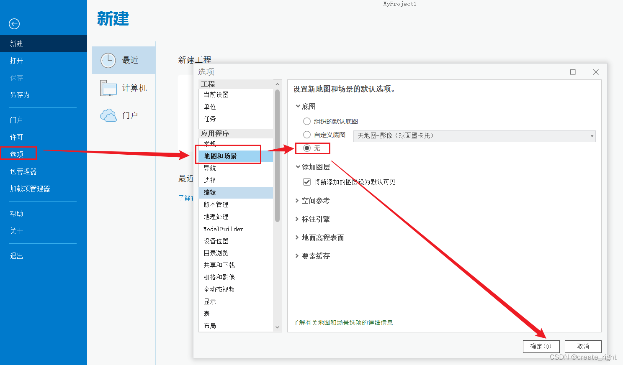Expand the 地面高程表面 section
Image resolution: width=623 pixels, height=365 pixels.
click(297, 237)
